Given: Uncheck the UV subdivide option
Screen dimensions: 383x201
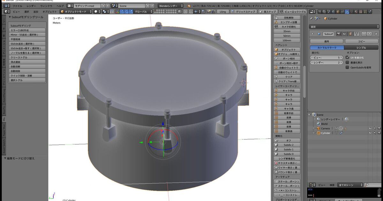Looking at the screenshot, I should 347,57.
